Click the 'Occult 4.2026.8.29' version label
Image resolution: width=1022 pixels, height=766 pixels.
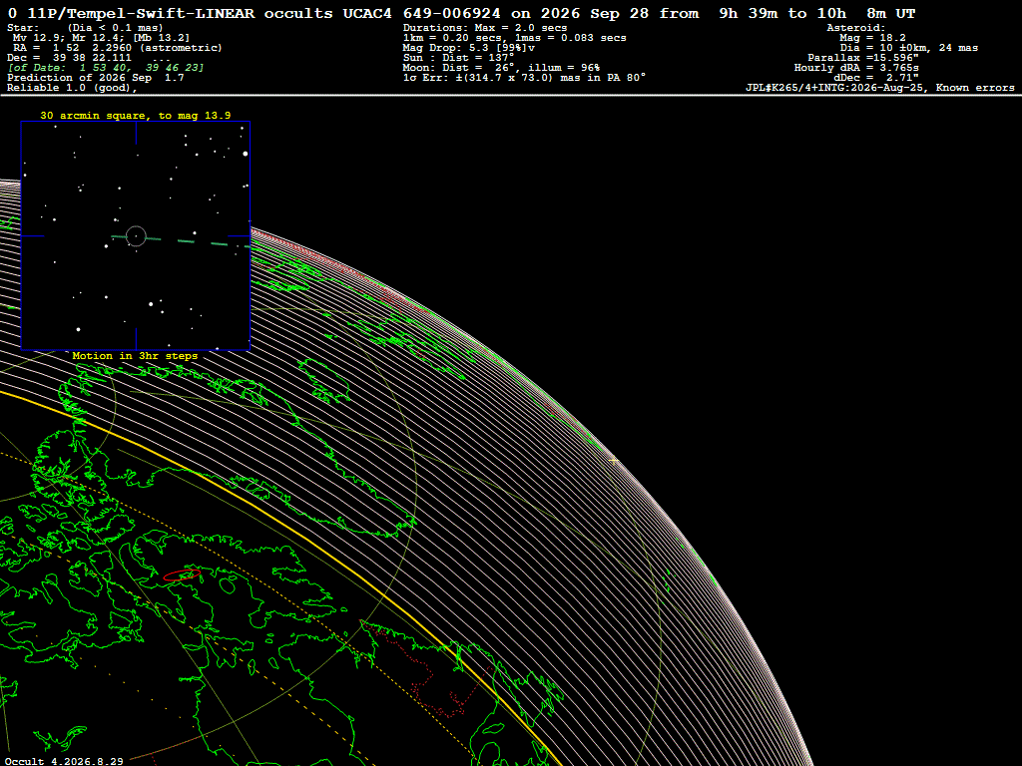coord(64,761)
